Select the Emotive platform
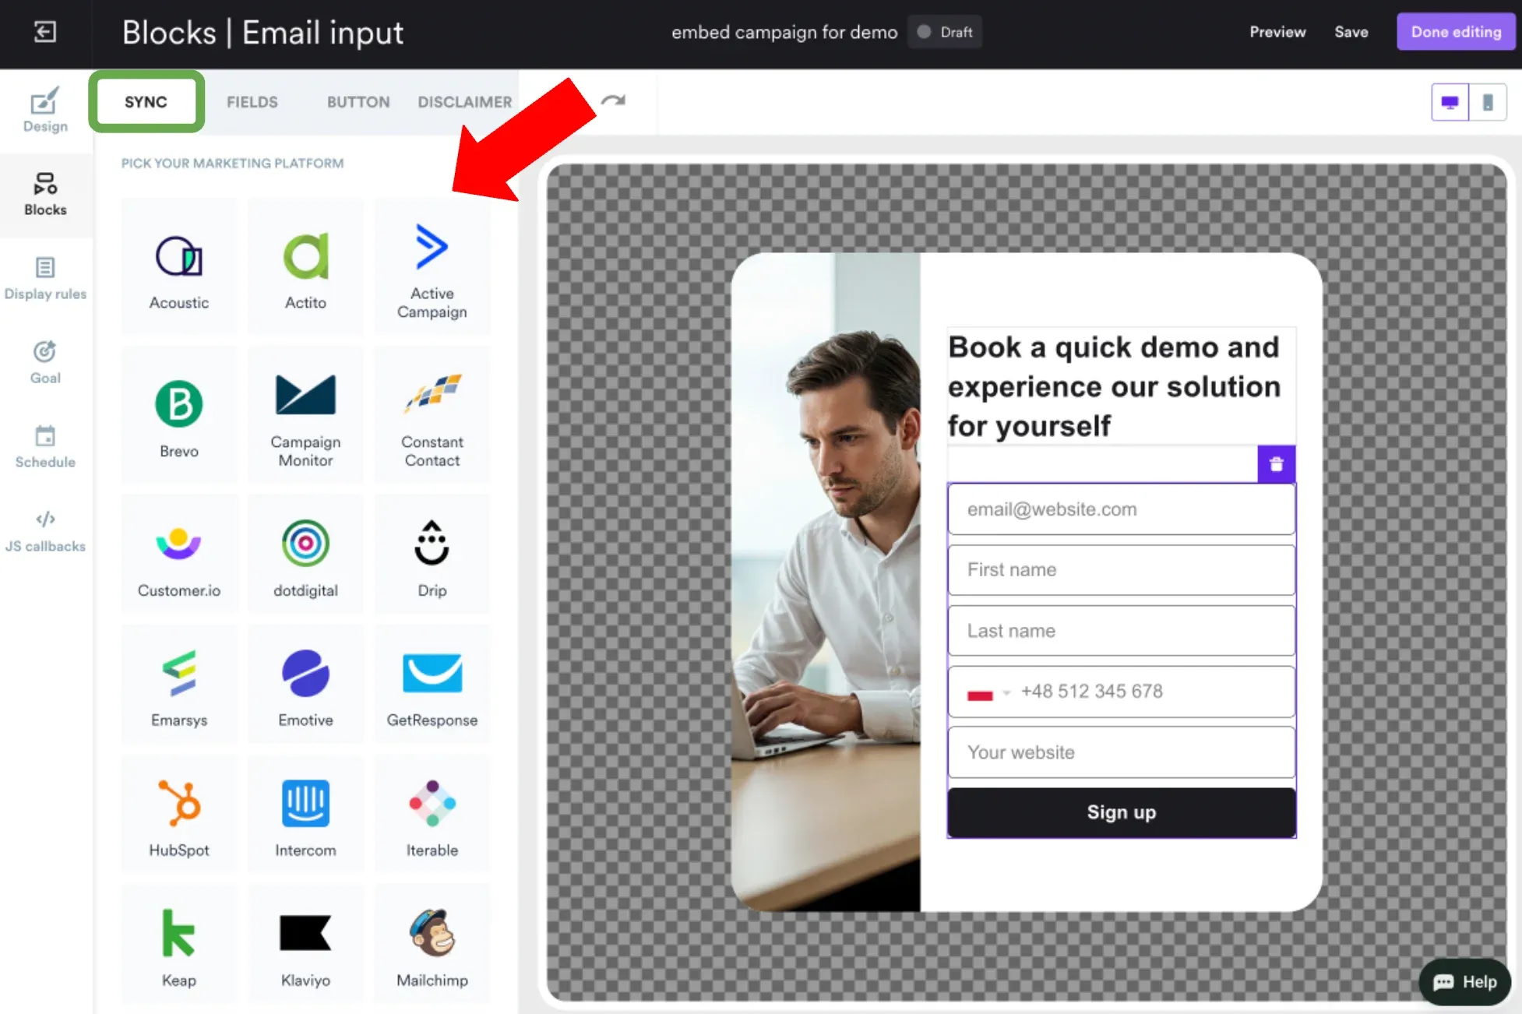Viewport: 1522px width, 1014px height. pos(305,684)
